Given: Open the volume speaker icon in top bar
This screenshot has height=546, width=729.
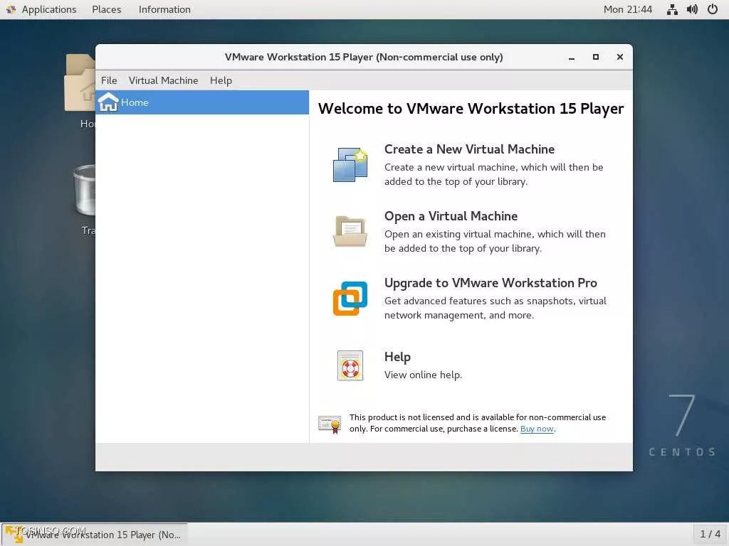Looking at the screenshot, I should [692, 9].
